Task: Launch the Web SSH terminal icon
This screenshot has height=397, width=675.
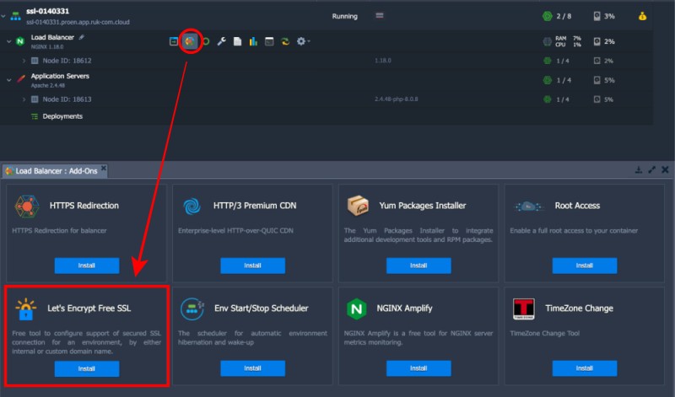Action: (269, 41)
